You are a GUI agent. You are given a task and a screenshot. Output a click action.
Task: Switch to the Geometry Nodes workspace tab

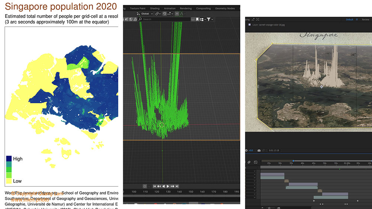coord(225,8)
